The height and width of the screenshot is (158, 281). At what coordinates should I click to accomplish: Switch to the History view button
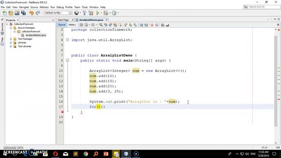click(72, 25)
